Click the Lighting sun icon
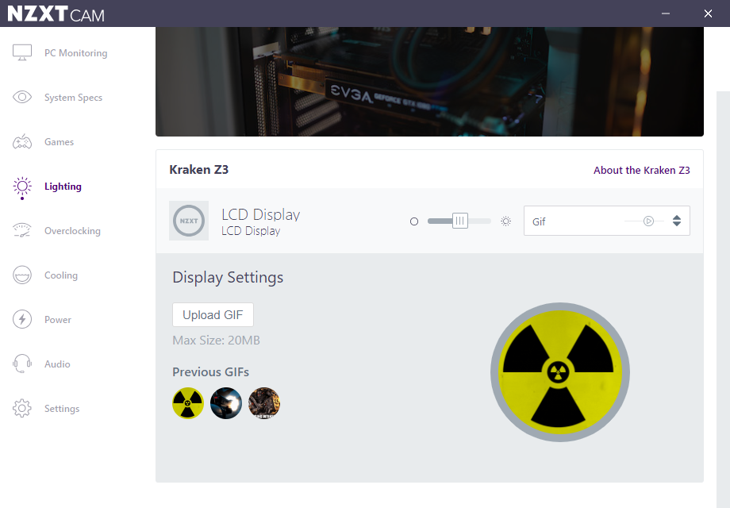Screen dimensions: 730x508 pyautogui.click(x=22, y=187)
